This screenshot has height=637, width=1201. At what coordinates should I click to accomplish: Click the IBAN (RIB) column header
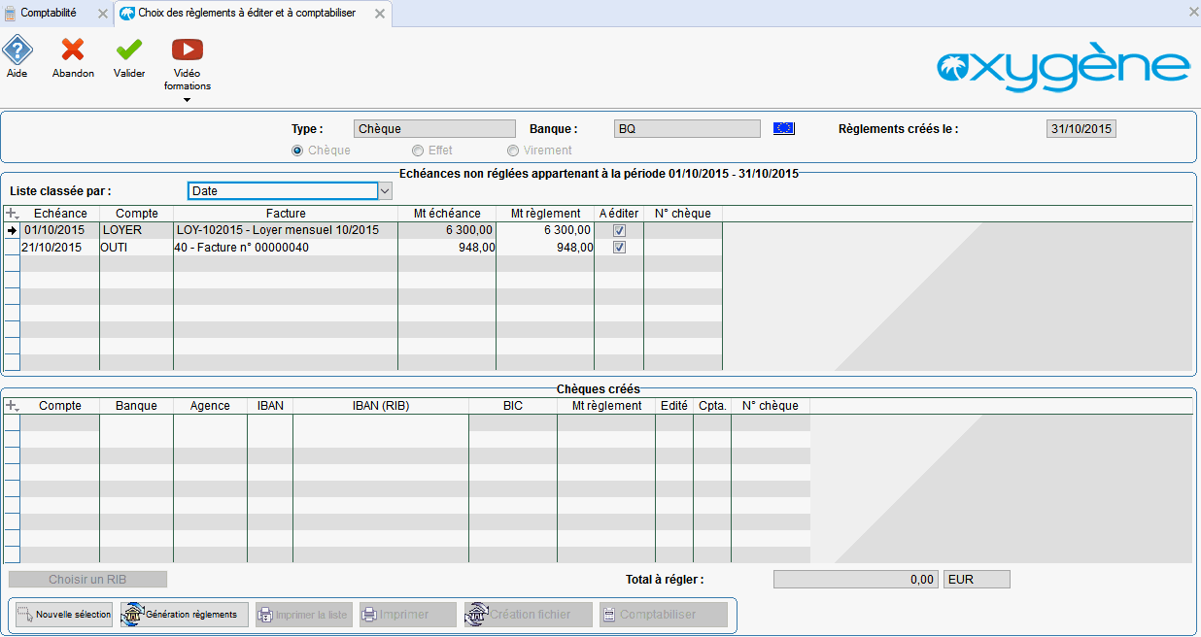(381, 406)
